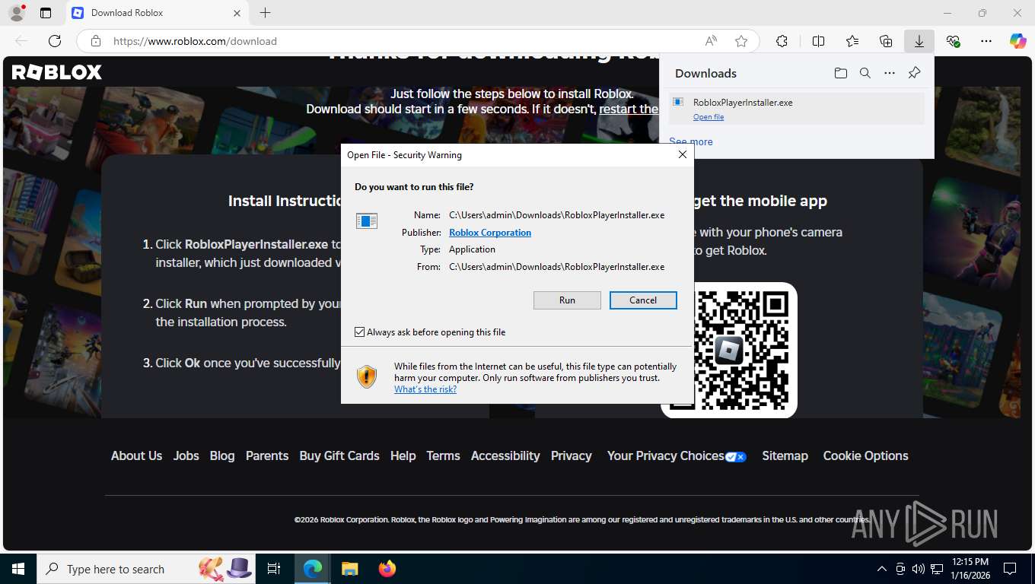
Task: Click the browser back arrow
Action: click(x=21, y=41)
